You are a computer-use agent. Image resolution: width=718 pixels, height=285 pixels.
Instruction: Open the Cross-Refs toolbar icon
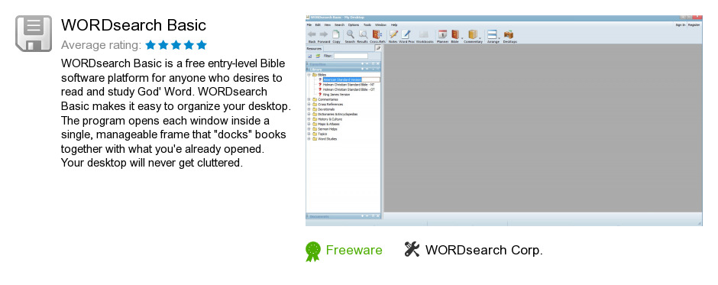pyautogui.click(x=377, y=34)
